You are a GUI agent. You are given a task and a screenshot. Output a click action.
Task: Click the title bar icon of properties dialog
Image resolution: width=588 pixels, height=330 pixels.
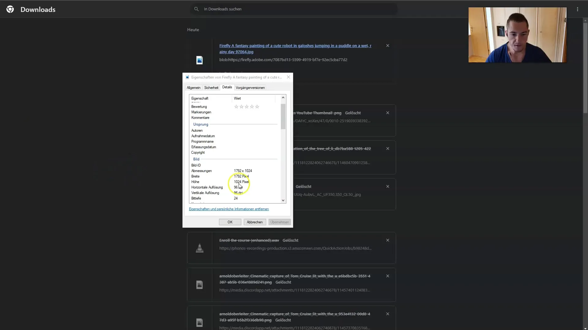pyautogui.click(x=187, y=77)
